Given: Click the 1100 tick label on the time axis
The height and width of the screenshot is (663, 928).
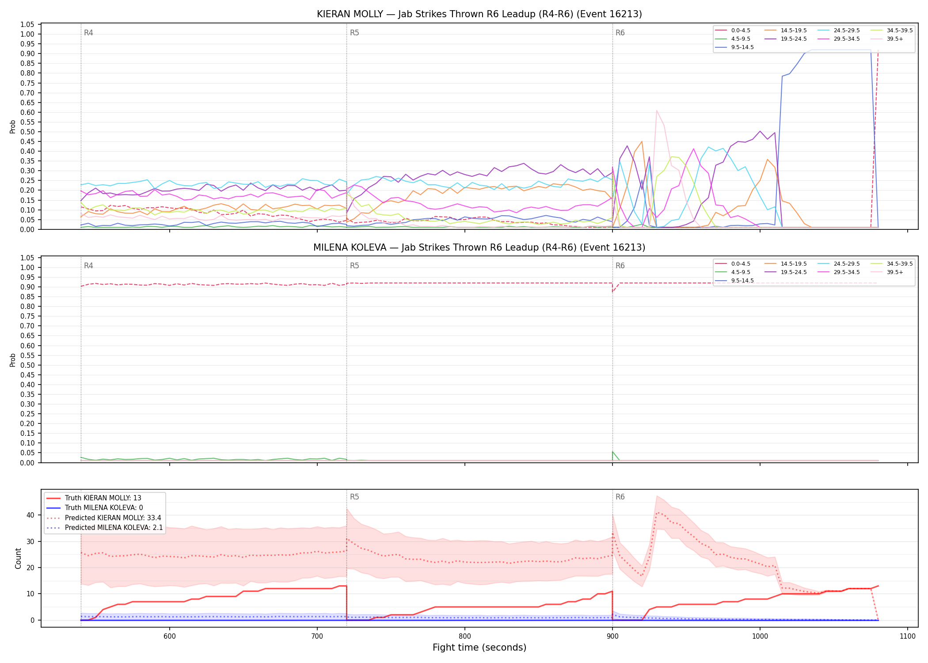Looking at the screenshot, I should [x=907, y=636].
